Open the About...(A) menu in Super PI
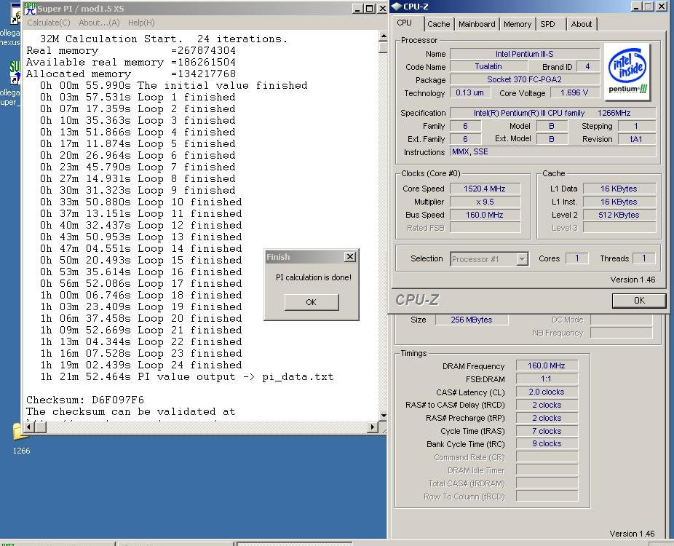674x546 pixels. pyautogui.click(x=99, y=23)
